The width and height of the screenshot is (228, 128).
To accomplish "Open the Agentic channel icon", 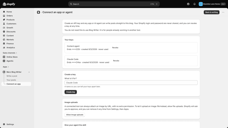I will coord(4,61).
